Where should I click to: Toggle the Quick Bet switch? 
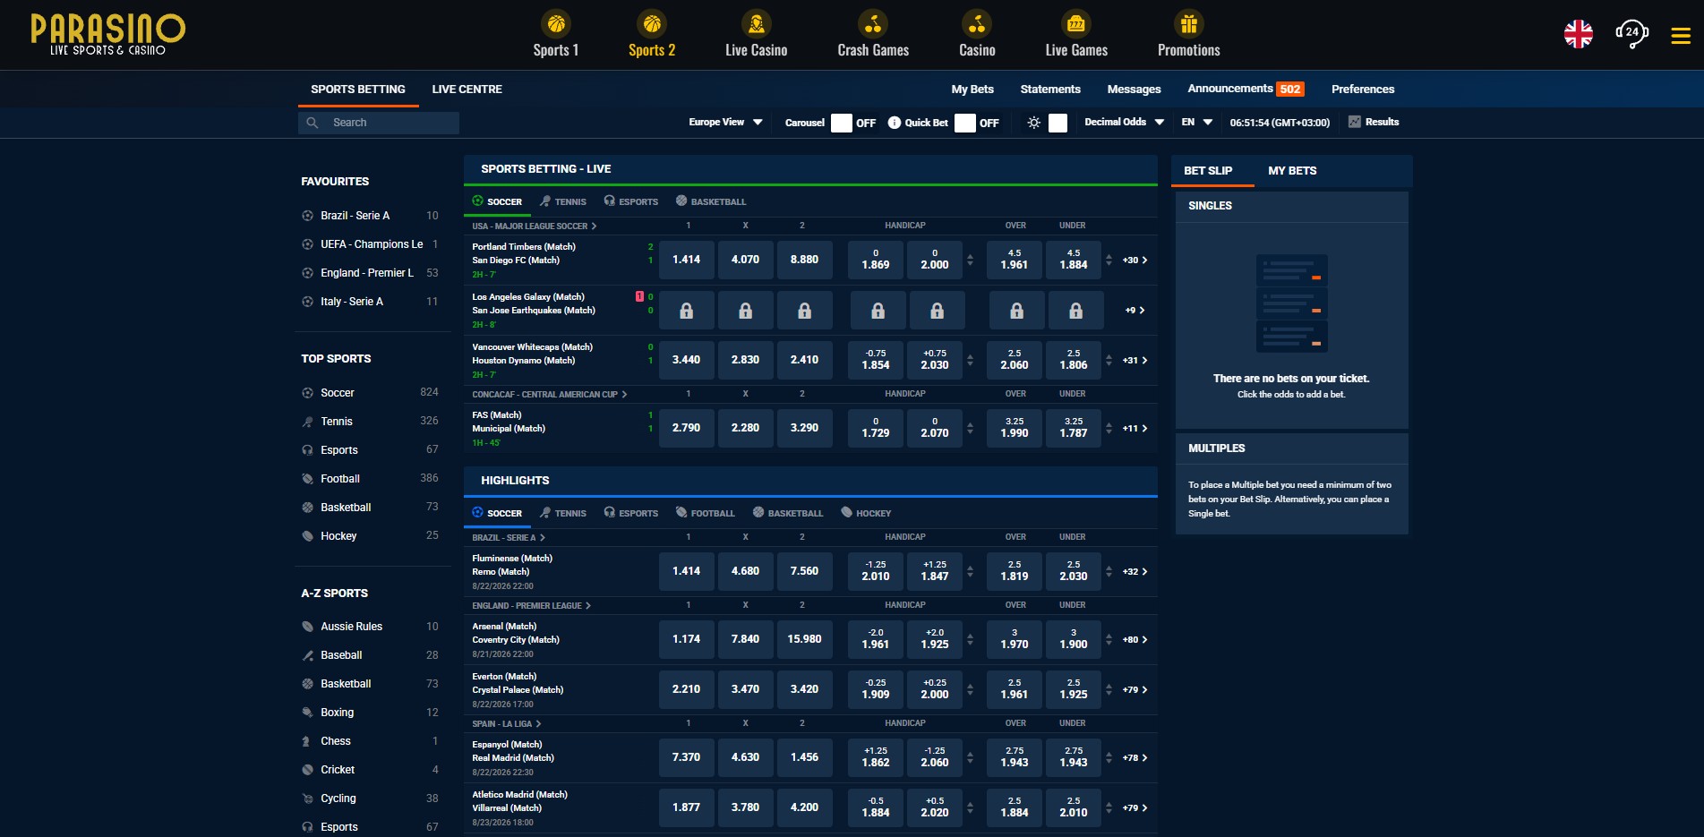pyautogui.click(x=965, y=123)
